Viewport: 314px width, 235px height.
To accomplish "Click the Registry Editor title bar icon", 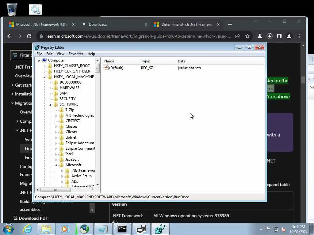I will click(x=37, y=47).
